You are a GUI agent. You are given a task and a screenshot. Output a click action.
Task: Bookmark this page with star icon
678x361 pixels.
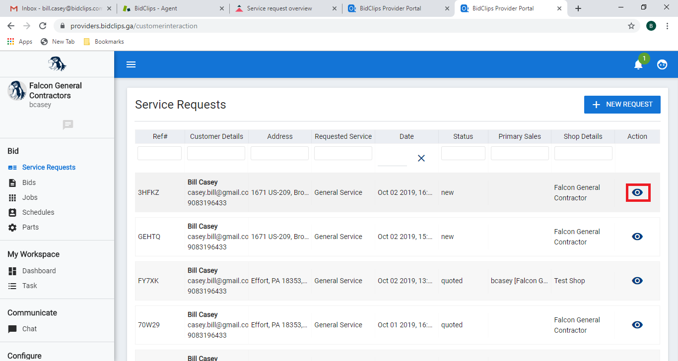[x=631, y=26]
